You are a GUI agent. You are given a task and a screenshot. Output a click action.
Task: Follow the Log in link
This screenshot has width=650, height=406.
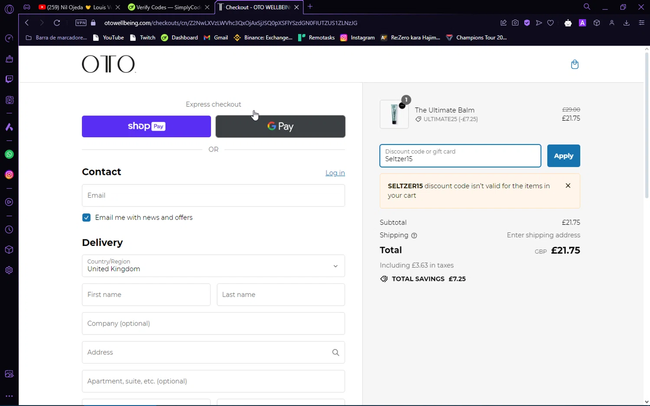335,173
